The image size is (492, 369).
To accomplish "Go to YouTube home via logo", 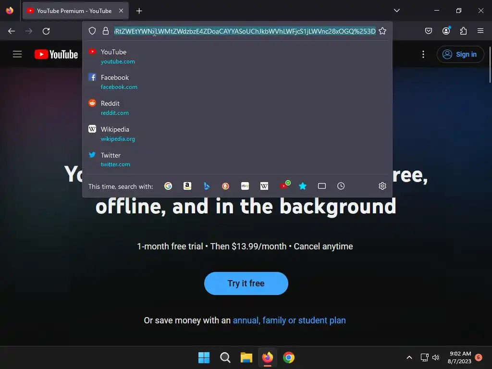I will (56, 54).
